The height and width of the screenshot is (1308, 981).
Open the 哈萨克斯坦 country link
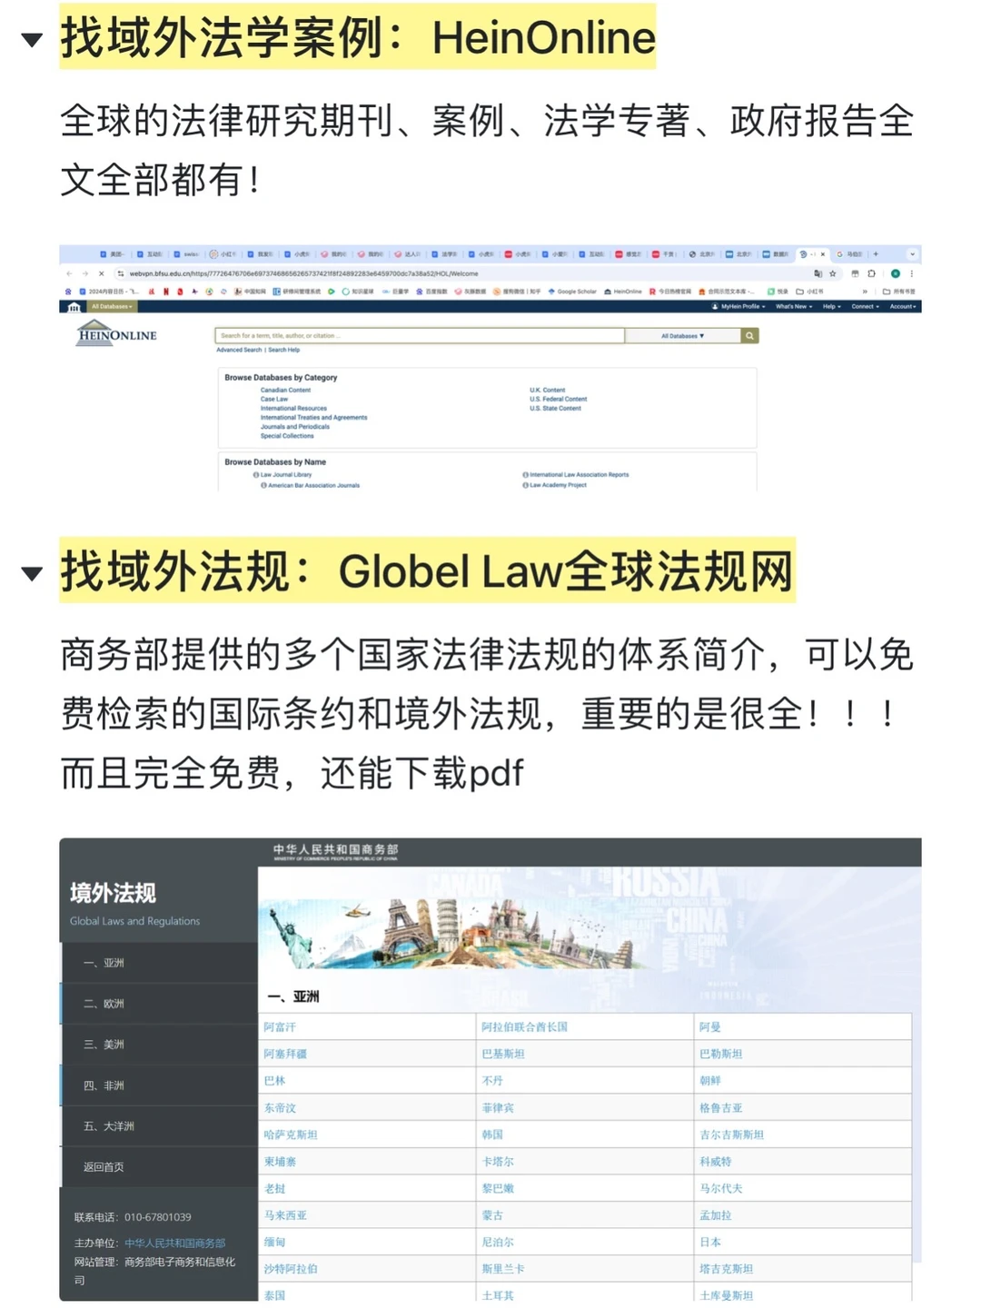click(291, 1135)
